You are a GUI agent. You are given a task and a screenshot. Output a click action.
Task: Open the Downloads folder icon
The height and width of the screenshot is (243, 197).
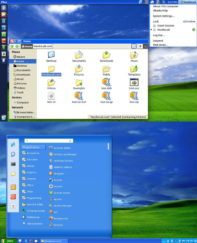106,55
